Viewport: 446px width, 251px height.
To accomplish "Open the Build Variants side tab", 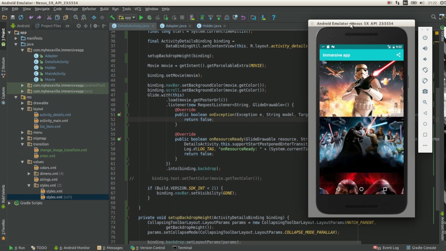I will [x=3, y=197].
